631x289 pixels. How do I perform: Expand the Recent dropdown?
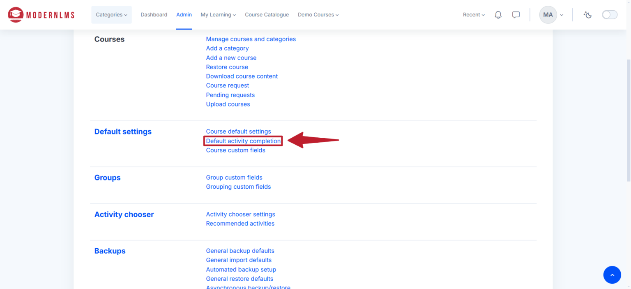pos(474,15)
